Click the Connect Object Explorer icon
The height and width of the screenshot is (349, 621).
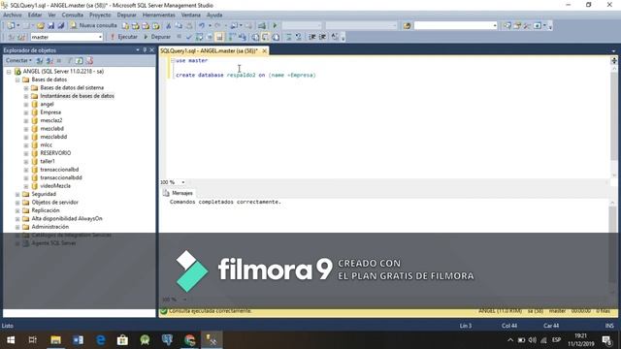(x=39, y=60)
